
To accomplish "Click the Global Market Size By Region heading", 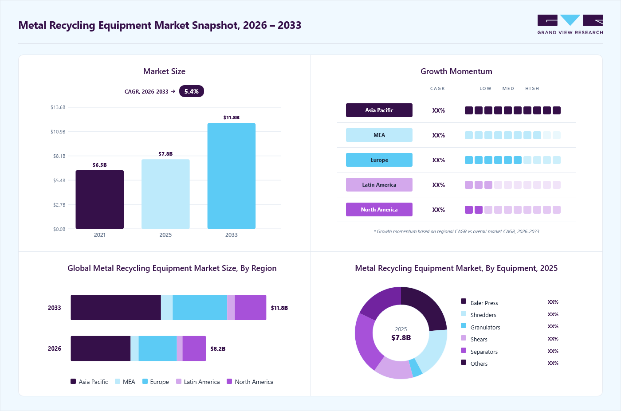I will click(172, 268).
